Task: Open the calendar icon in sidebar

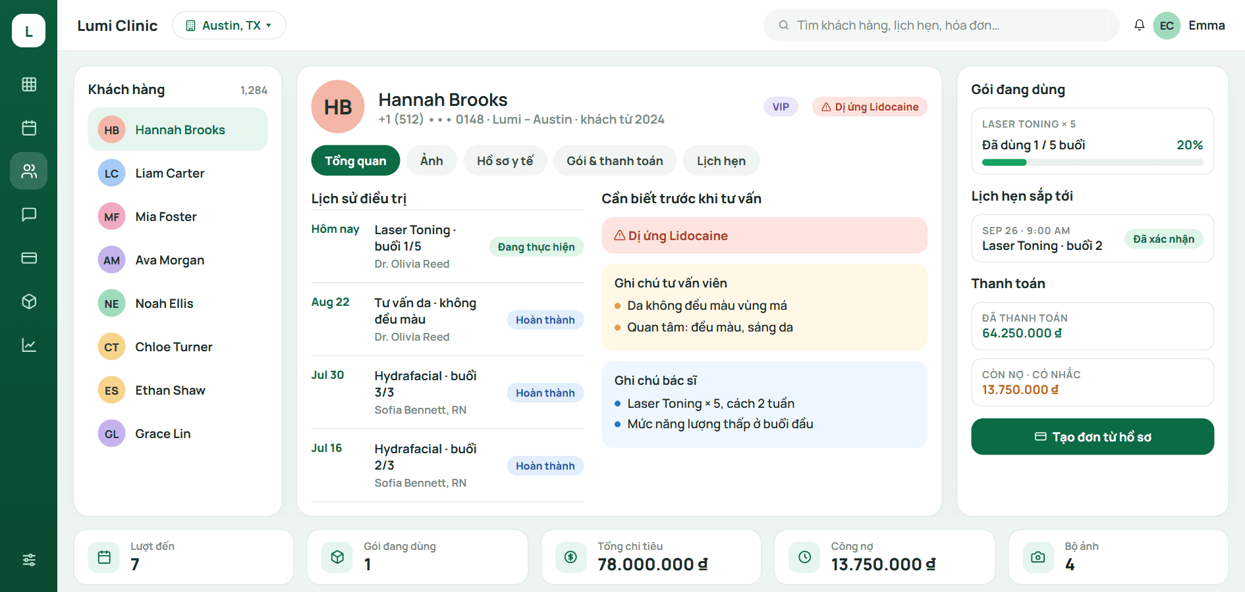Action: [x=29, y=128]
